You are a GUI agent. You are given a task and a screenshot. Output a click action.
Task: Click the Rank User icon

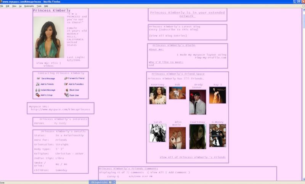[x=66, y=95]
